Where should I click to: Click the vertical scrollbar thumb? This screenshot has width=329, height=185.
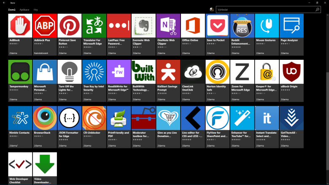(328, 121)
